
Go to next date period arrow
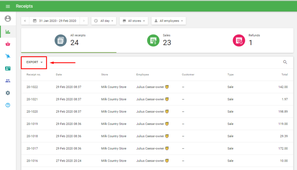(85, 21)
